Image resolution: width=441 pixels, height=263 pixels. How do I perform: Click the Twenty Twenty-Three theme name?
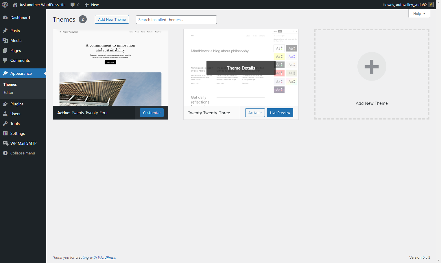209,113
